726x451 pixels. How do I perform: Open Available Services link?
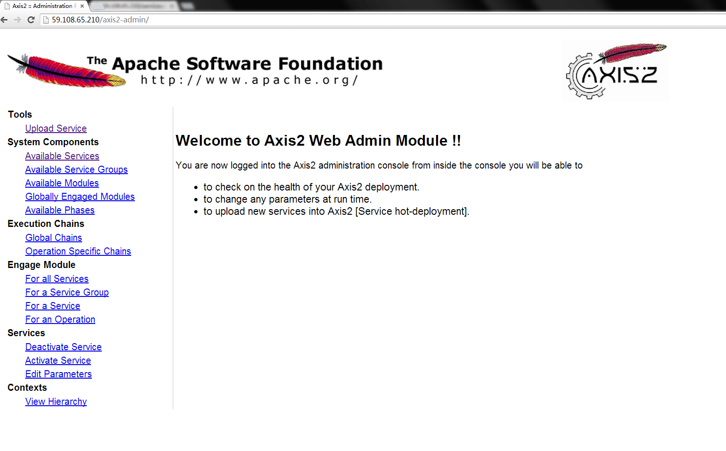62,156
